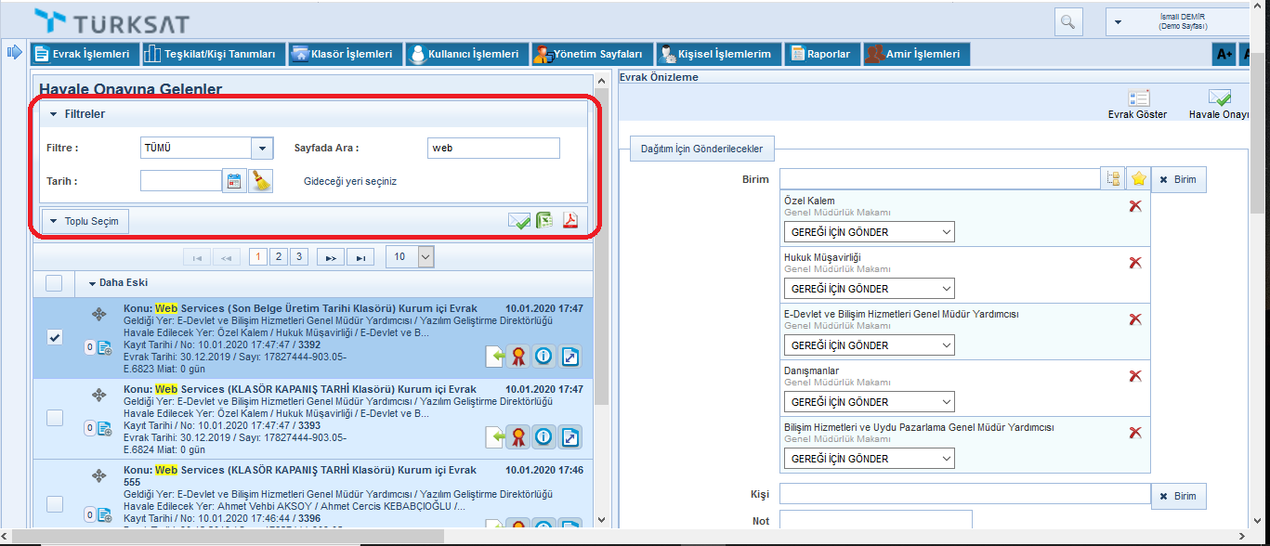
Task: Open the calendar picker next to Tarih
Action: pos(234,181)
